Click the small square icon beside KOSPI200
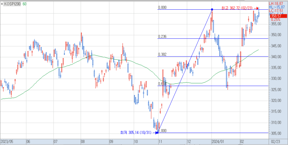This screenshot has width=288, height=145. [2, 4]
